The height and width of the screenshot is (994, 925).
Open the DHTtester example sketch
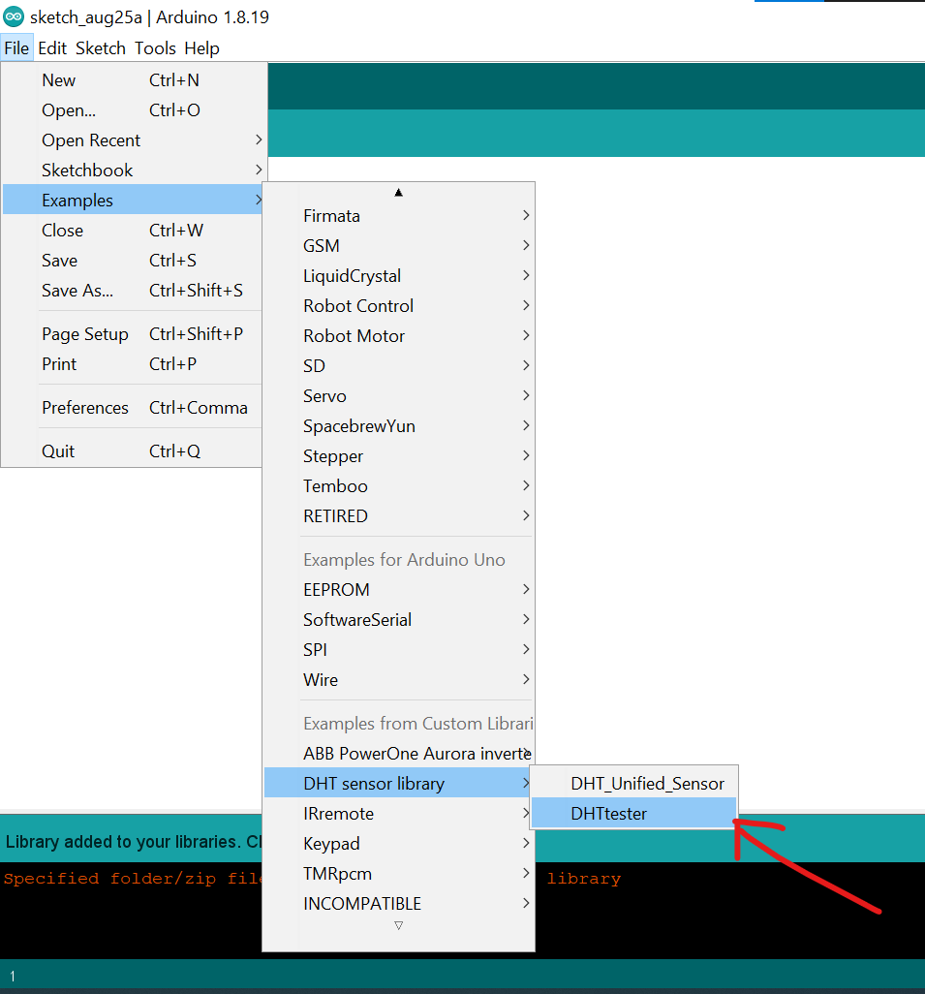tap(608, 814)
